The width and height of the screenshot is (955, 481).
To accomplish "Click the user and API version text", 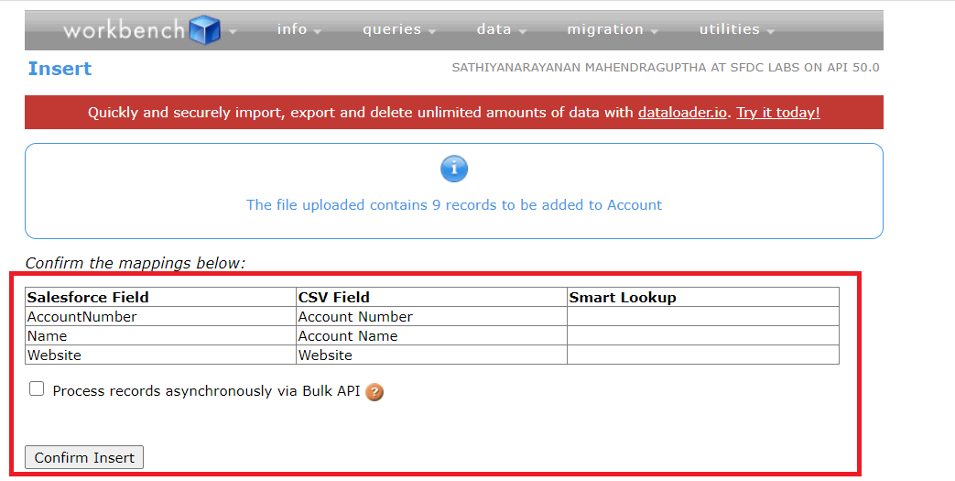I will pyautogui.click(x=665, y=68).
